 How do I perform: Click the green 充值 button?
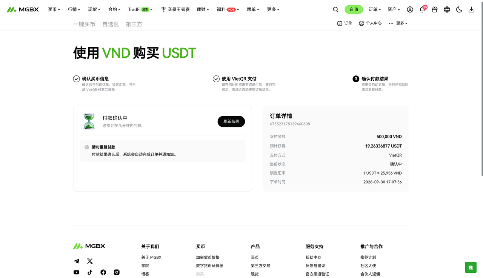(x=354, y=9)
